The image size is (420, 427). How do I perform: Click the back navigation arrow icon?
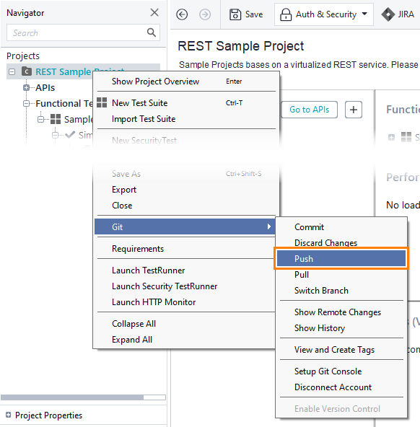coord(182,14)
